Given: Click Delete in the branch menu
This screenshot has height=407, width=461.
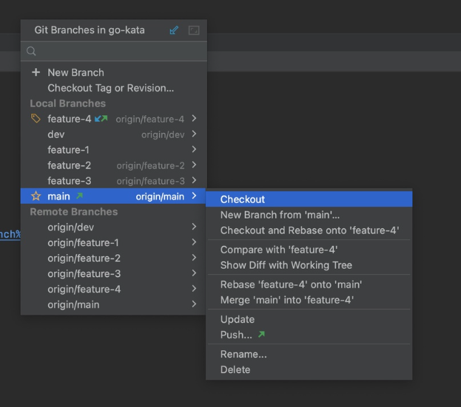Looking at the screenshot, I should pyautogui.click(x=235, y=369).
